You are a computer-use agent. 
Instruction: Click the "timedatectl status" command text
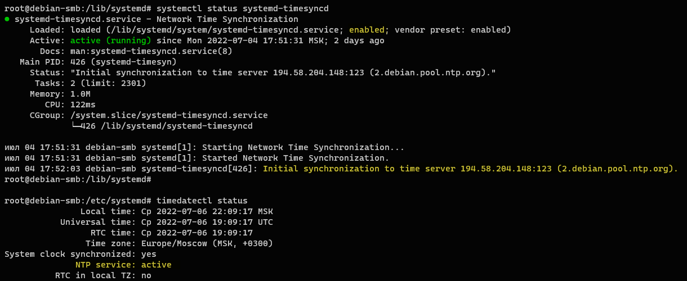(202, 201)
